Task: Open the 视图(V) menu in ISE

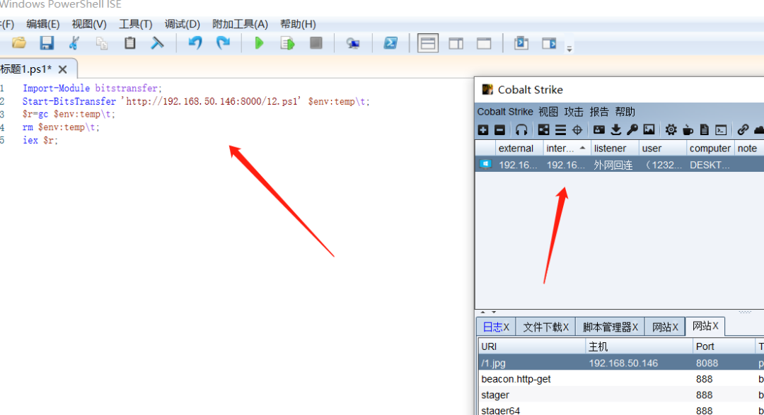Action: point(89,24)
